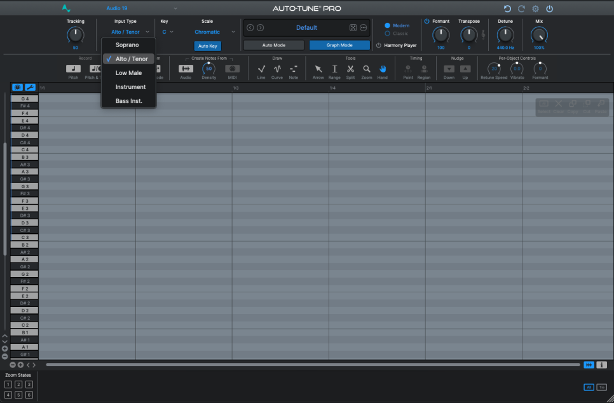Click the Mix knob
Image resolution: width=614 pixels, height=403 pixels.
(539, 35)
